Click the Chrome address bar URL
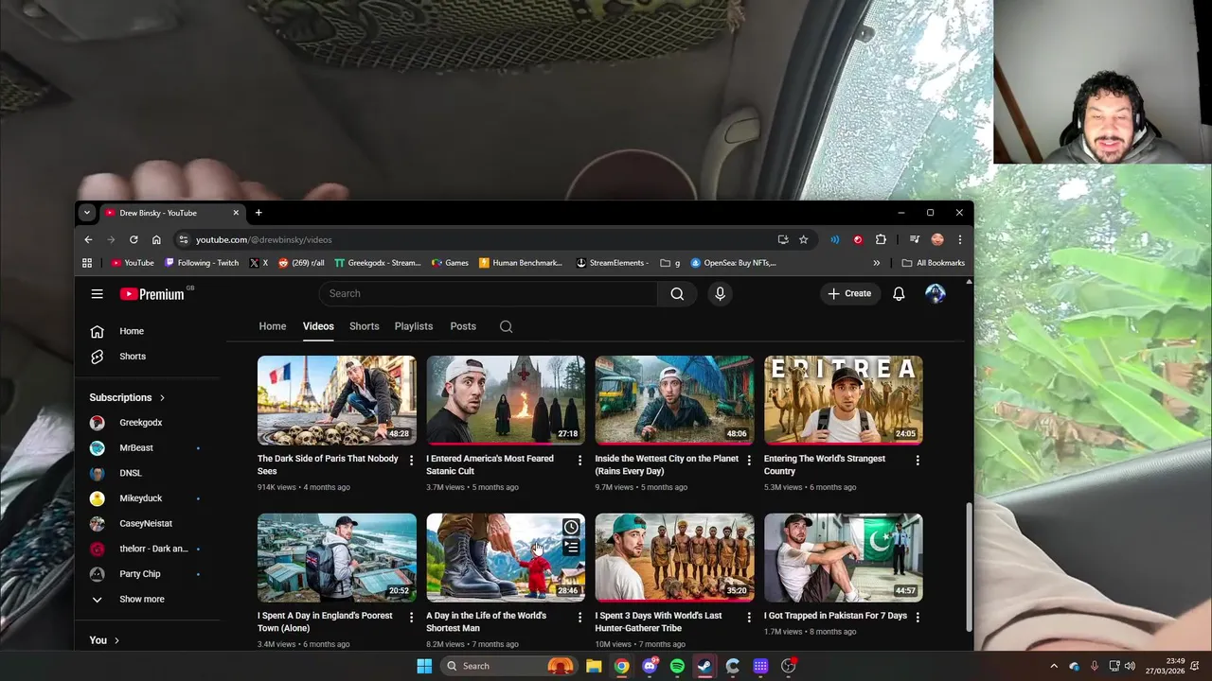The image size is (1212, 681). [263, 240]
